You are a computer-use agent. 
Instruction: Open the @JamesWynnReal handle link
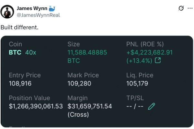38,15
